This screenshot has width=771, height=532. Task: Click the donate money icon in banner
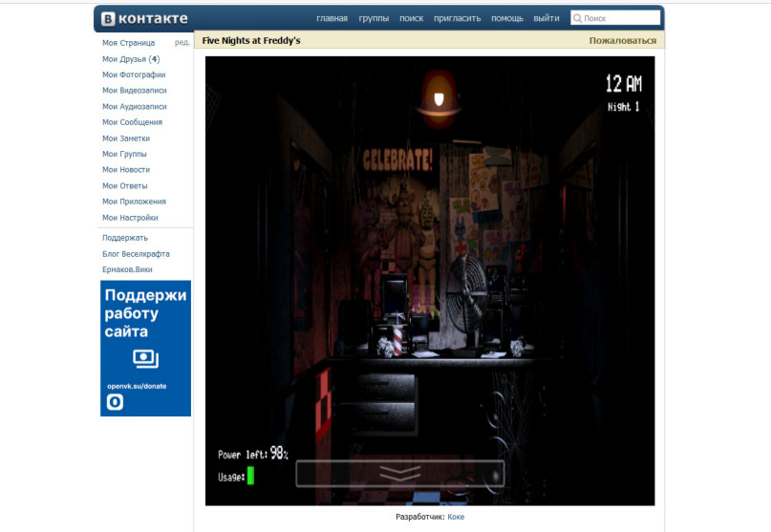point(145,358)
